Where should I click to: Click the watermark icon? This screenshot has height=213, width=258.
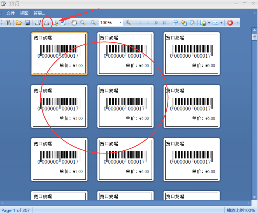coord(192,23)
